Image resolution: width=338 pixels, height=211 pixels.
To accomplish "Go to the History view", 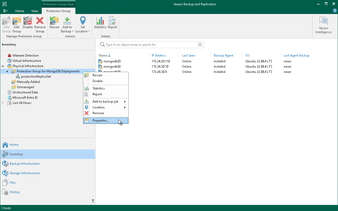I will [x=15, y=192].
